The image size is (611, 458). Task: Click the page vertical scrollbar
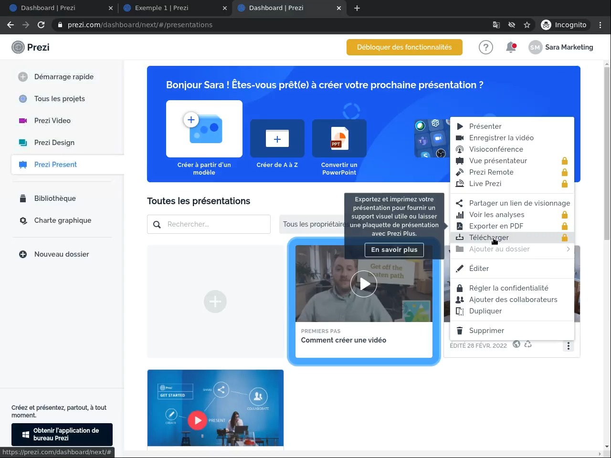click(x=607, y=153)
